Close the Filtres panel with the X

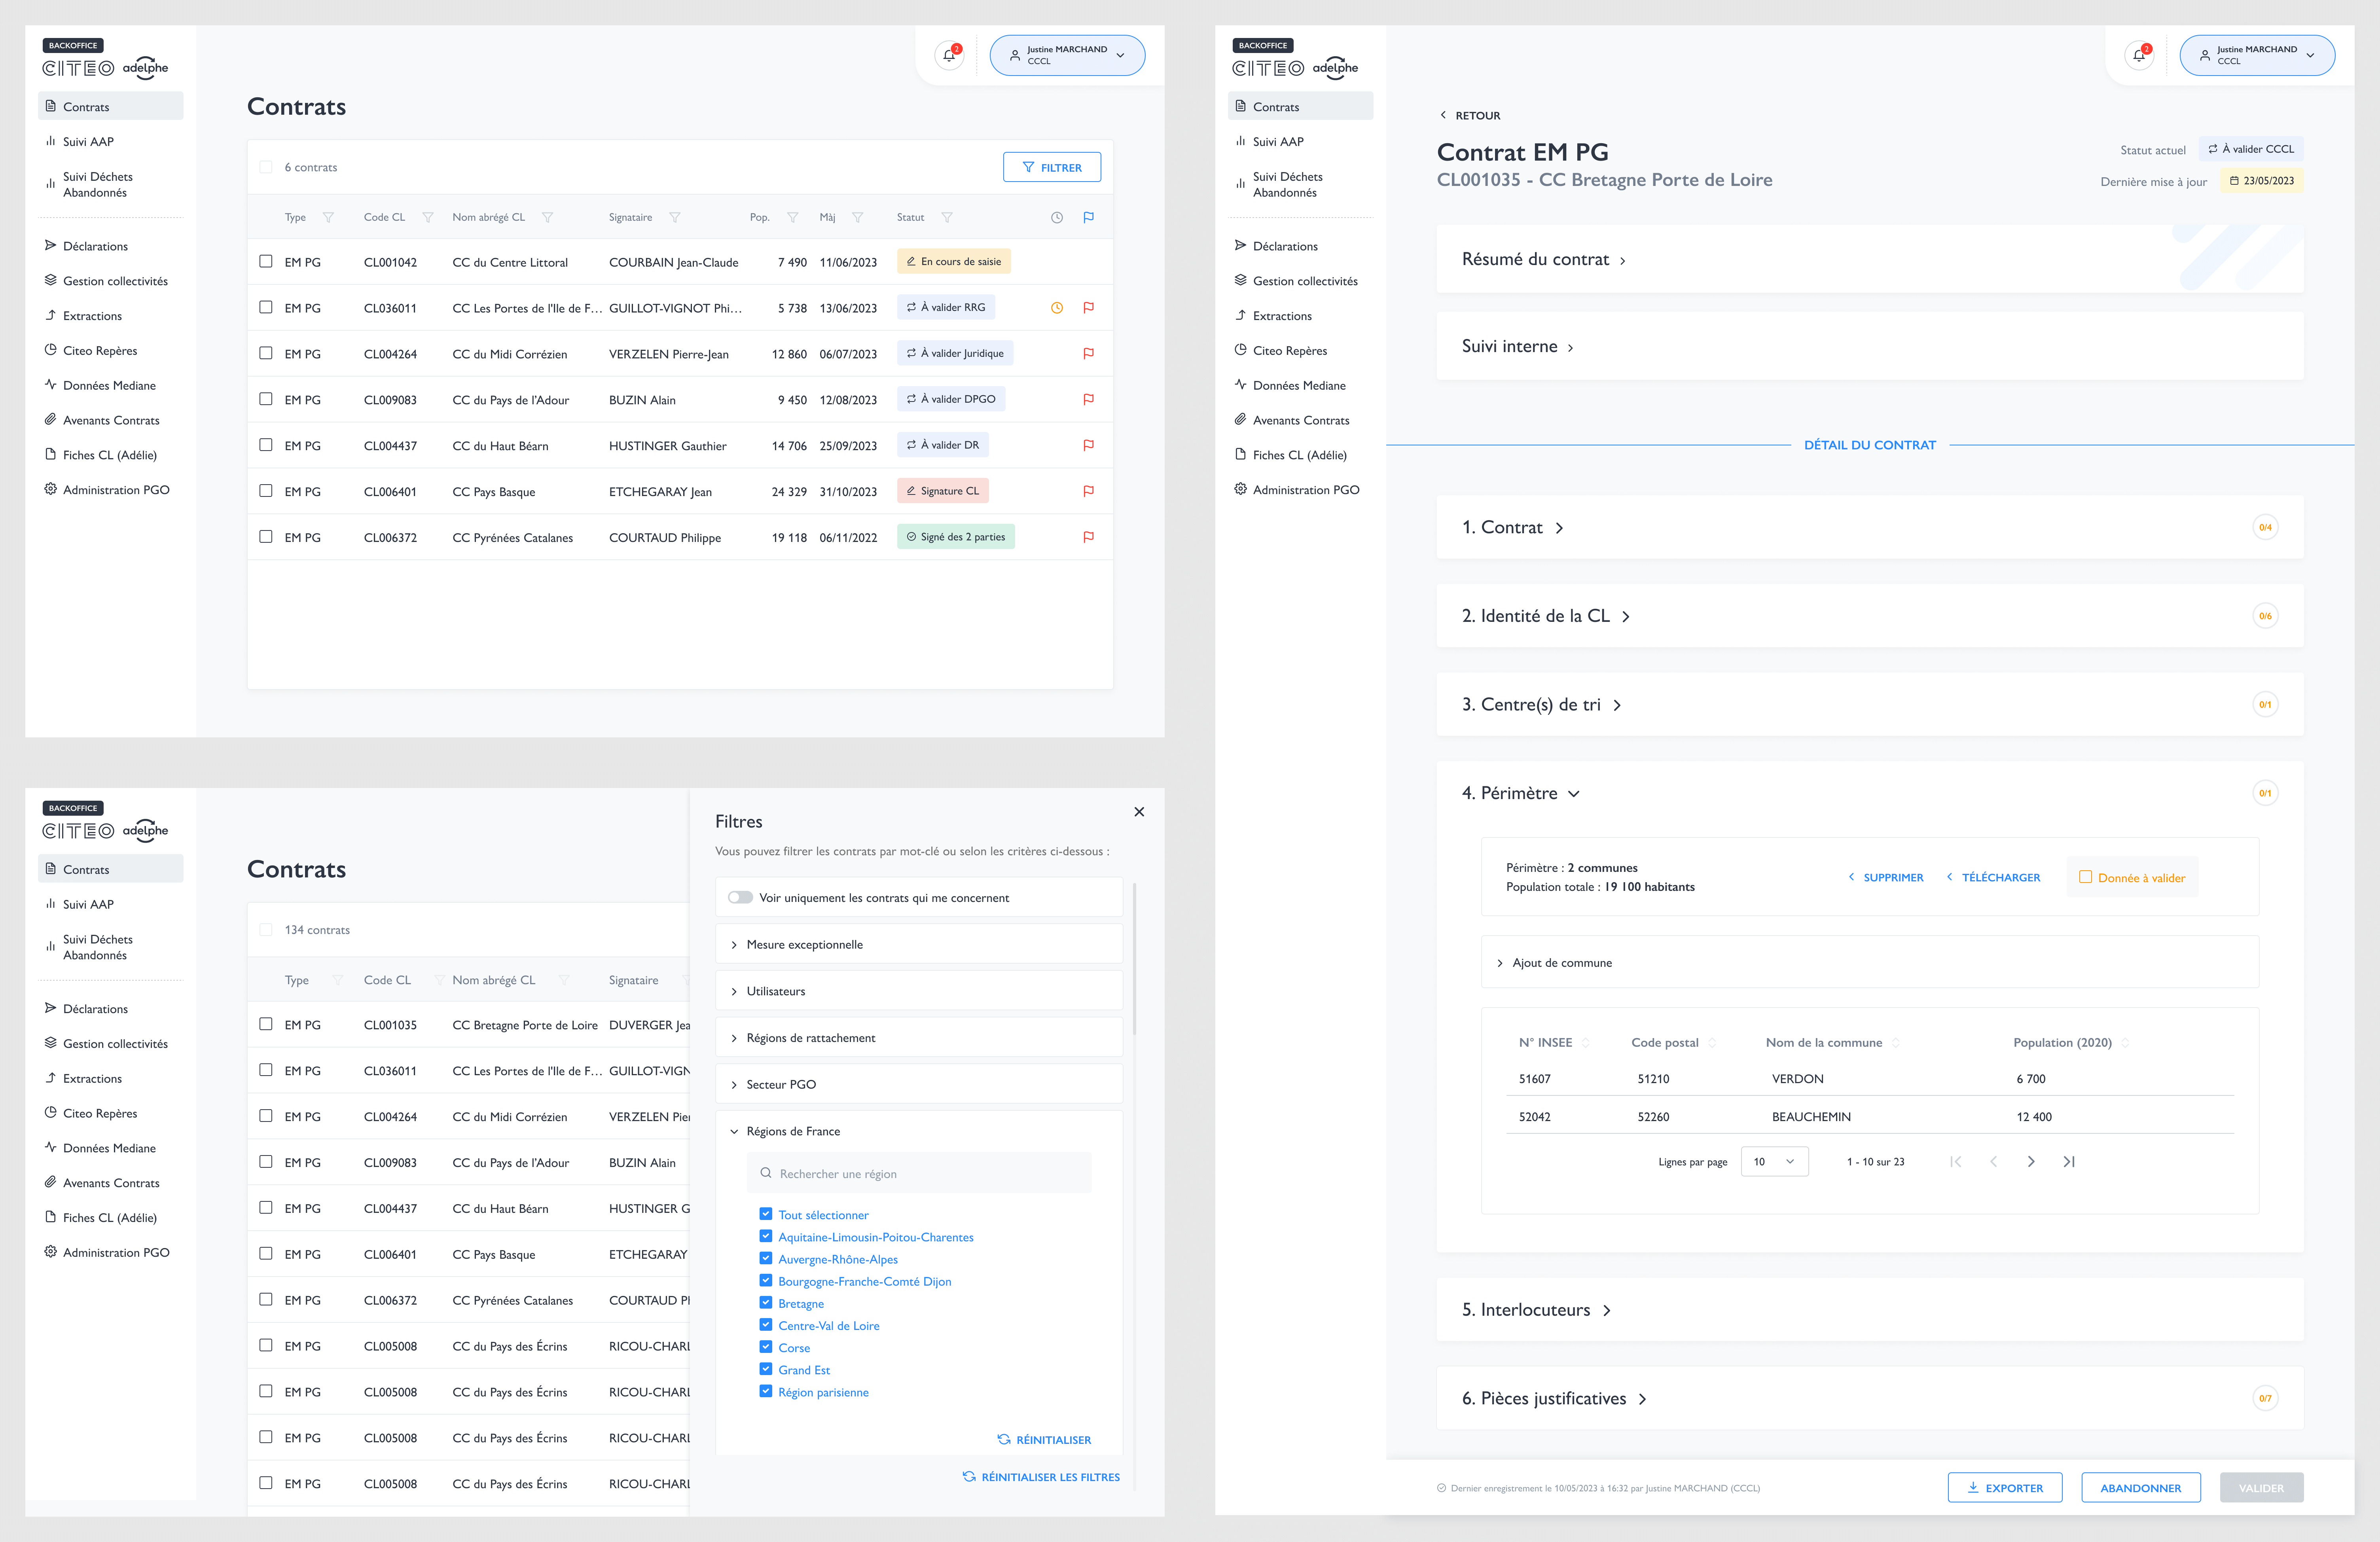pyautogui.click(x=1139, y=812)
